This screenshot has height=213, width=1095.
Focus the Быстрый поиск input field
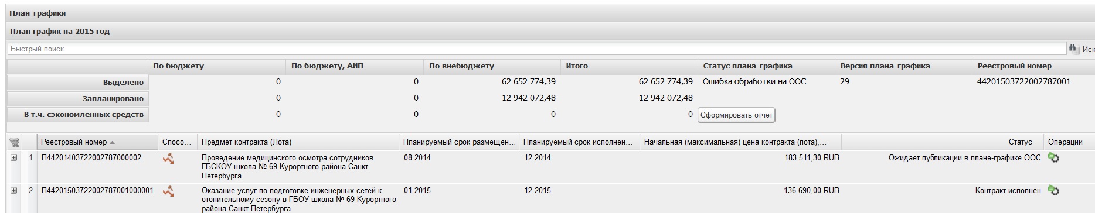[x=536, y=49]
